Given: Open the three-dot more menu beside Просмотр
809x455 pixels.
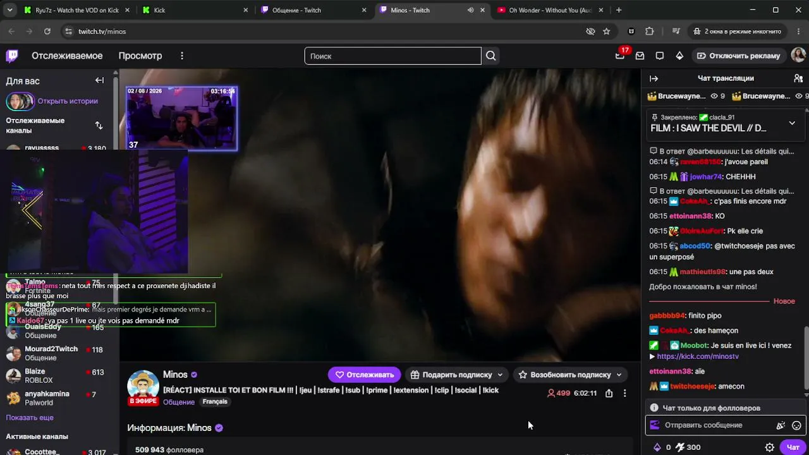Looking at the screenshot, I should tap(182, 56).
